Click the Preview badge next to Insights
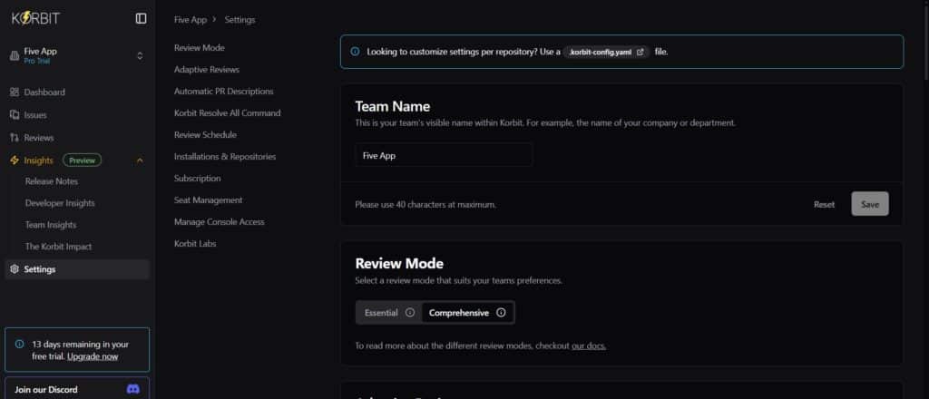This screenshot has width=929, height=399. (82, 161)
